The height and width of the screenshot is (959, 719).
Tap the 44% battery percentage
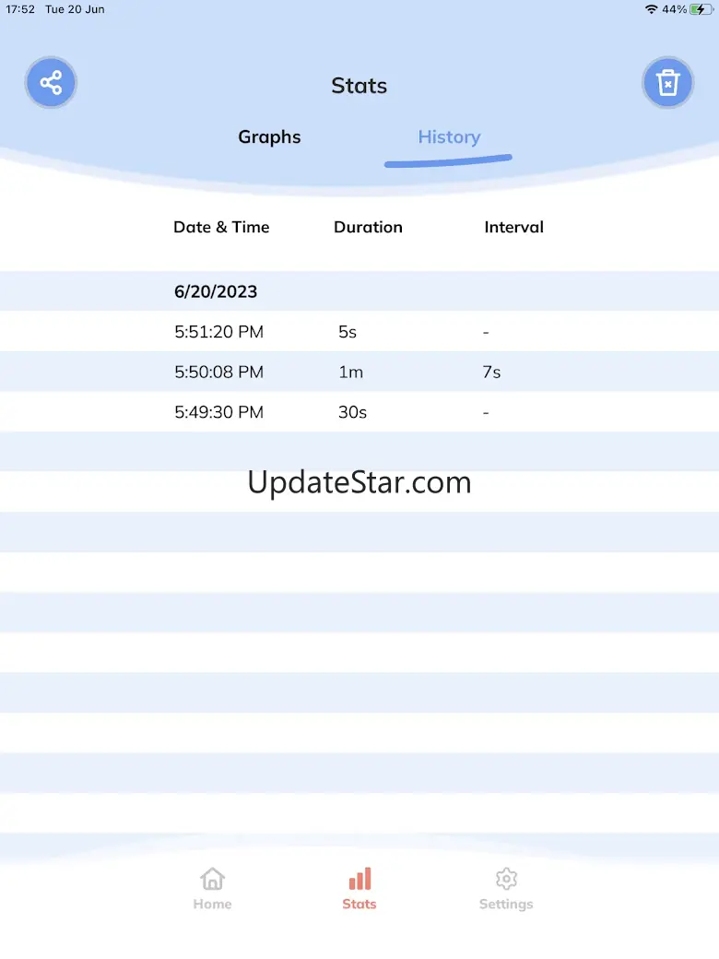tap(675, 9)
